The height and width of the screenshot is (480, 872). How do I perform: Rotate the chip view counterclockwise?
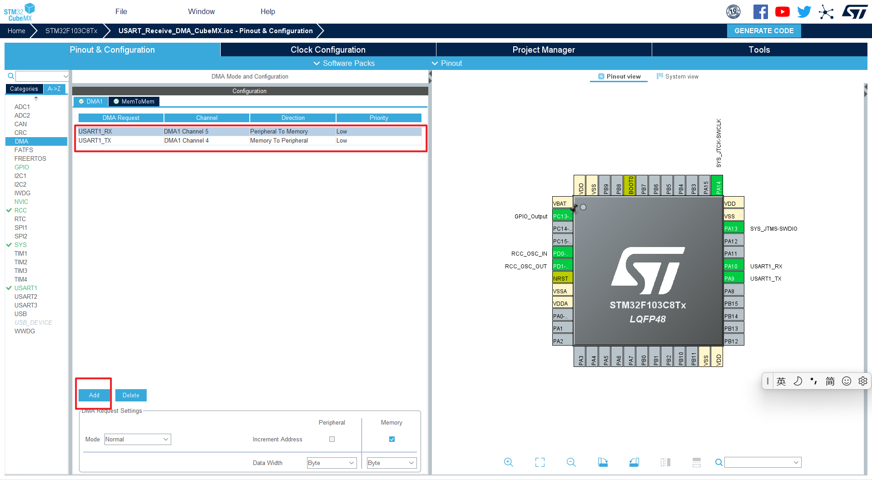coord(634,462)
